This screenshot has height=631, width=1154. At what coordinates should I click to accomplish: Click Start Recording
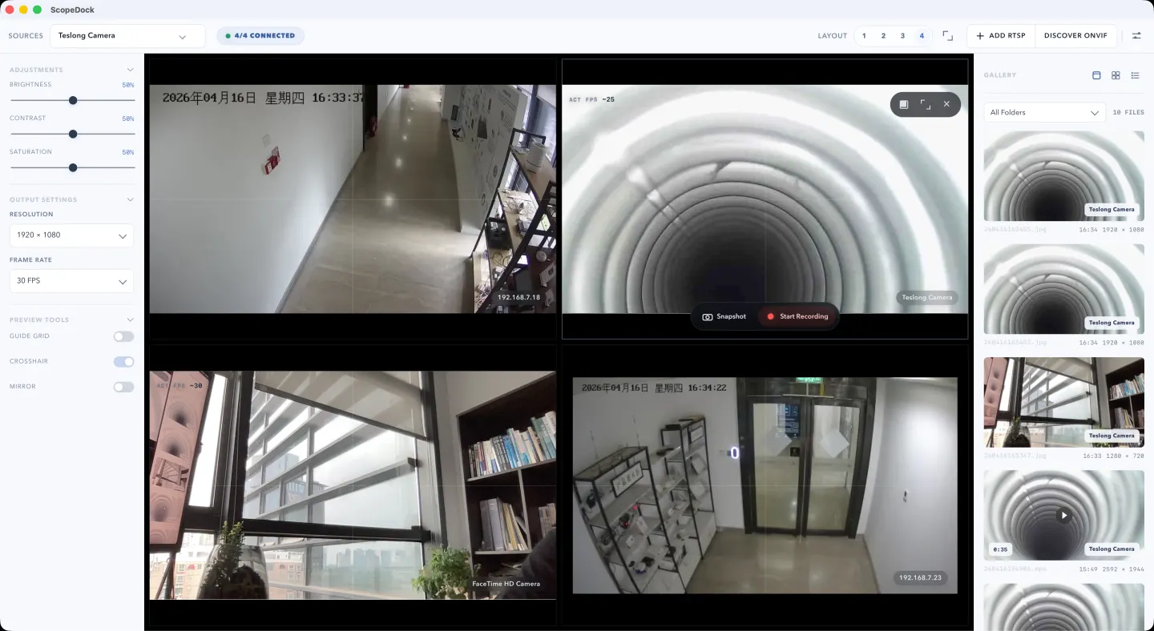click(x=797, y=316)
